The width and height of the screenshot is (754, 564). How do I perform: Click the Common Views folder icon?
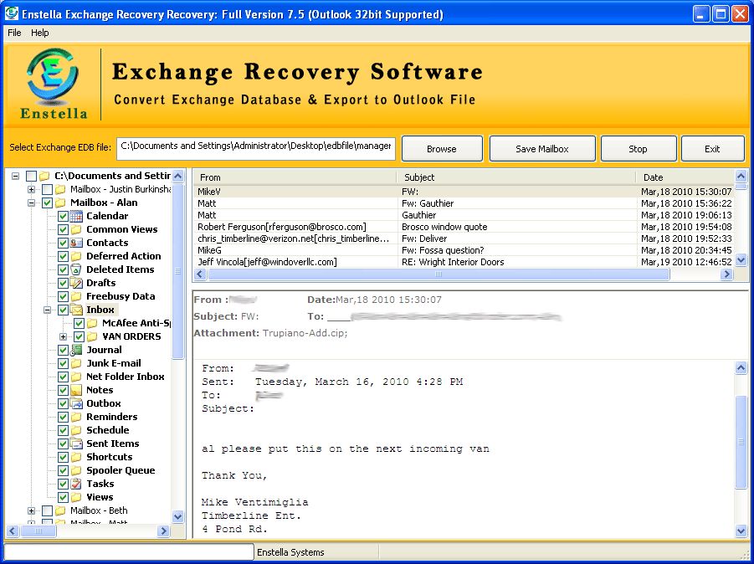point(76,229)
